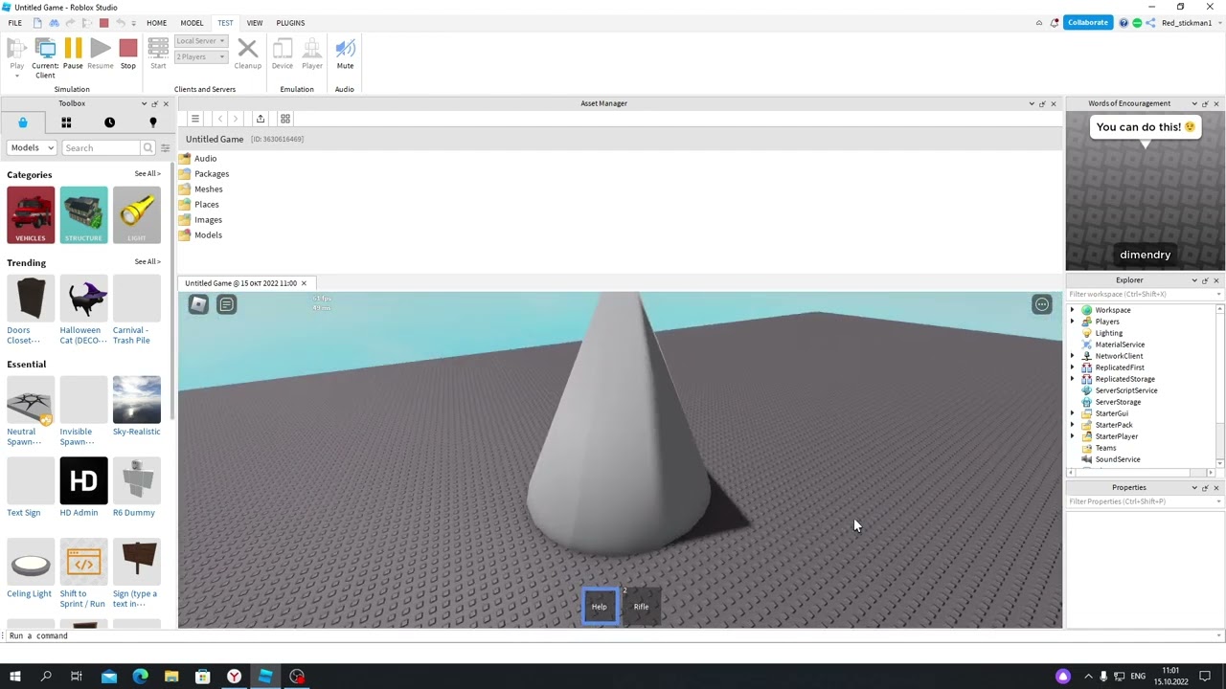Click the Toolbox search field
Image resolution: width=1226 pixels, height=689 pixels.
pyautogui.click(x=102, y=147)
